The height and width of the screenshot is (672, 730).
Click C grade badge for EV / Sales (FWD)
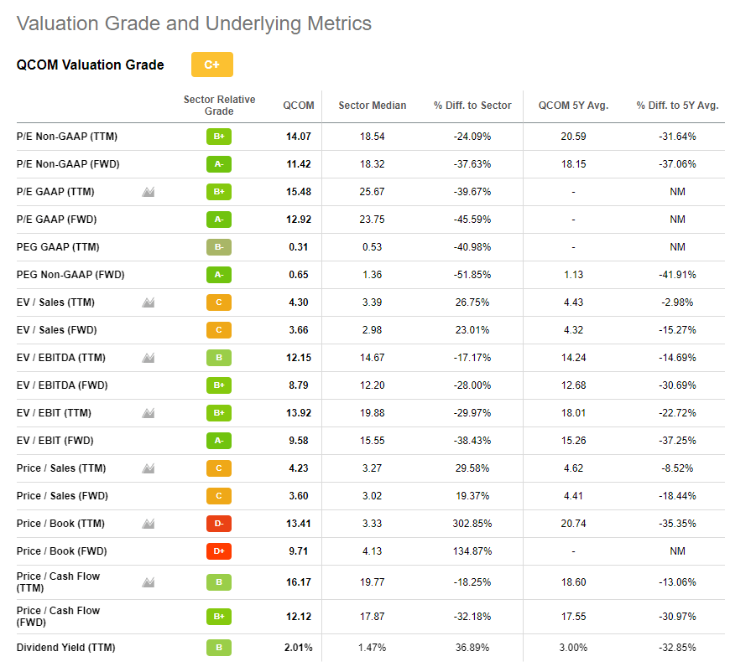pyautogui.click(x=219, y=330)
